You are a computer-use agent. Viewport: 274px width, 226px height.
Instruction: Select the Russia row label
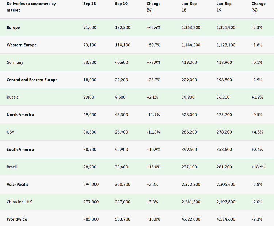point(12,98)
